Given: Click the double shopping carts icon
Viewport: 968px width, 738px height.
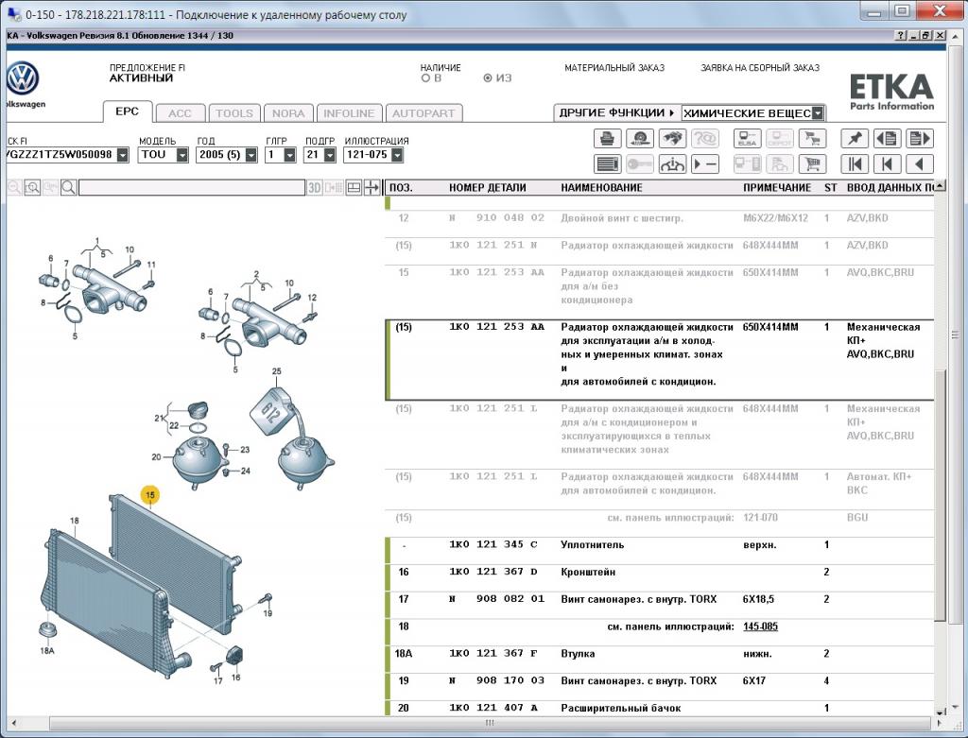Looking at the screenshot, I should 812,138.
